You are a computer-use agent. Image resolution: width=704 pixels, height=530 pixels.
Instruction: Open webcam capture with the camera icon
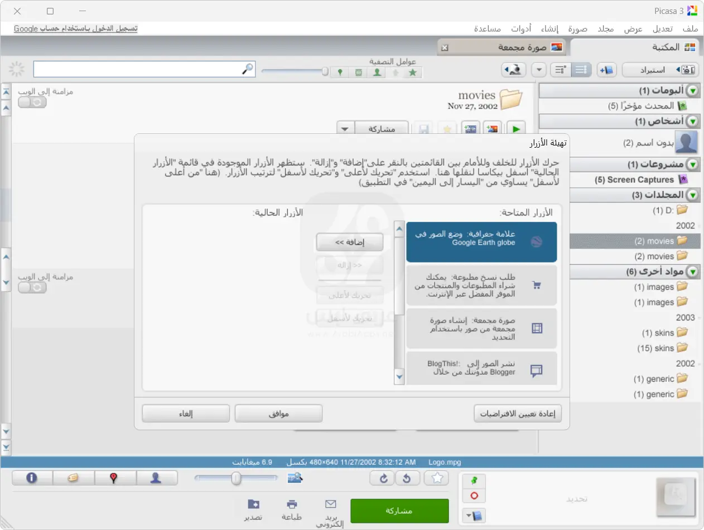click(x=513, y=70)
